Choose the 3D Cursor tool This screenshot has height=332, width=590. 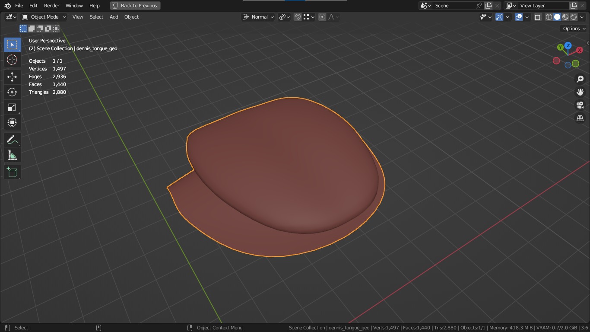pos(12,60)
